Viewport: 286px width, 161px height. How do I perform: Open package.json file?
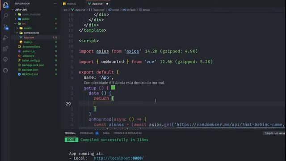[x=30, y=70]
